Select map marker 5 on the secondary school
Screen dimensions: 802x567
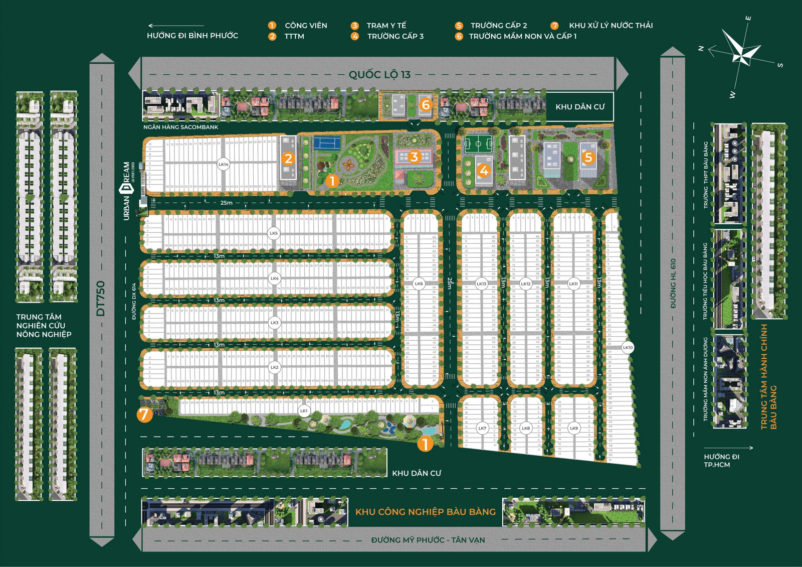click(x=588, y=158)
